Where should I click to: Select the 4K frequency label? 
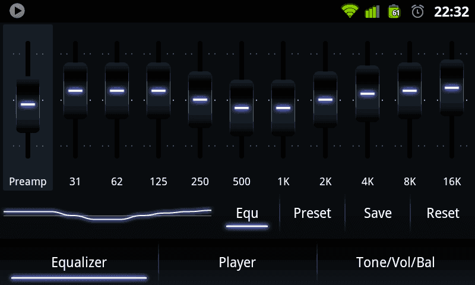click(368, 182)
